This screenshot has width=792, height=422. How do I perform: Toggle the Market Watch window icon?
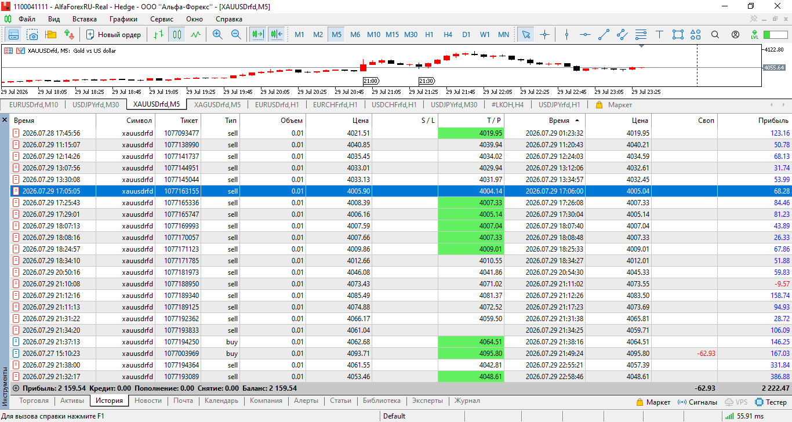(13, 34)
